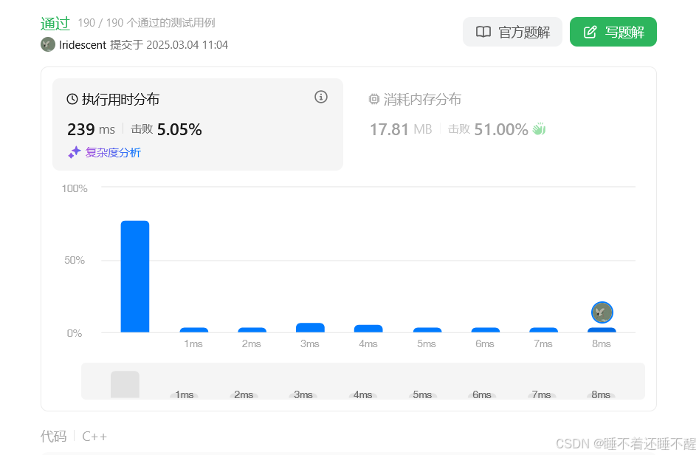Click the user avatar marker above 8ms bar
699x455 pixels.
pos(602,312)
